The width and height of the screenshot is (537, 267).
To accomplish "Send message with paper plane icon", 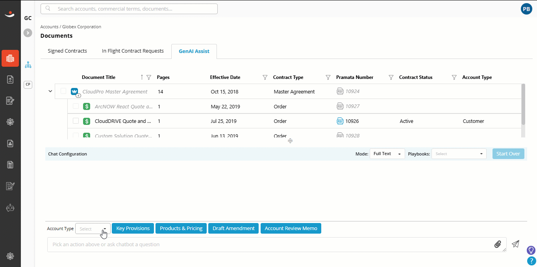I will coord(515,244).
